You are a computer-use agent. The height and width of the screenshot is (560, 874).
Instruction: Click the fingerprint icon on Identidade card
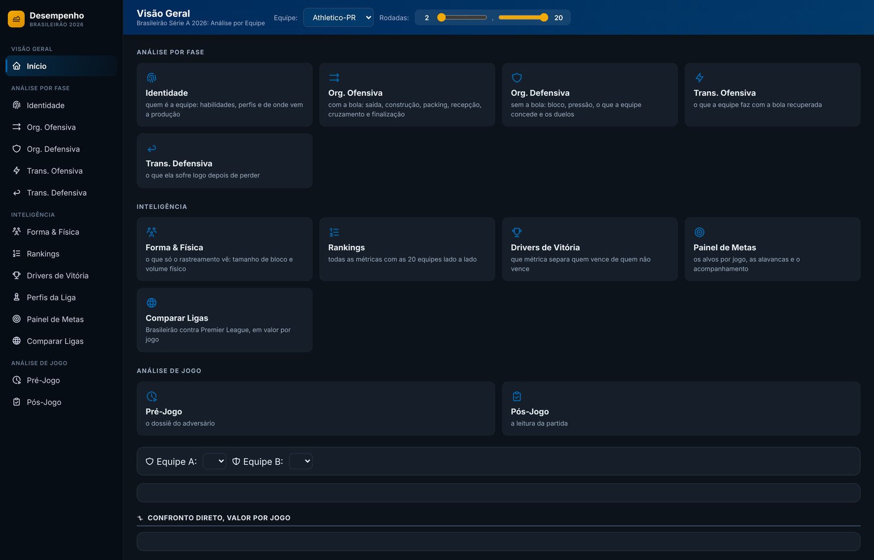152,78
